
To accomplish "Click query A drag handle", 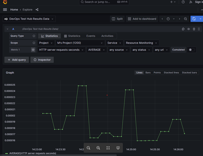I will coord(199,29).
